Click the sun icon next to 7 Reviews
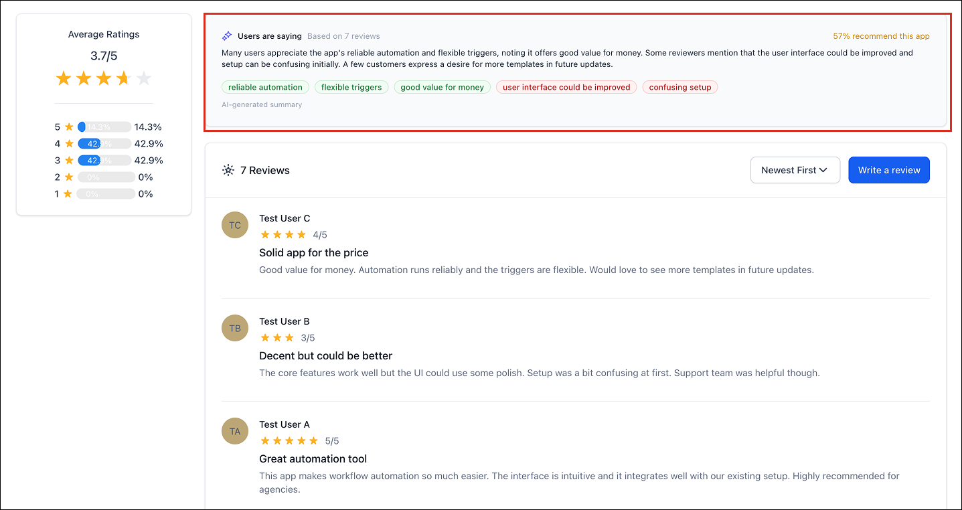This screenshot has width=962, height=510. coord(228,170)
